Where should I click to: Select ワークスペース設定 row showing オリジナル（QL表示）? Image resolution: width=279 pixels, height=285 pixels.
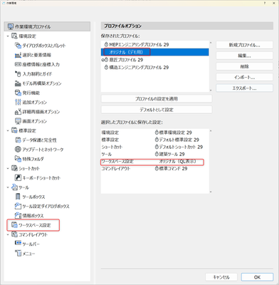[155, 162]
